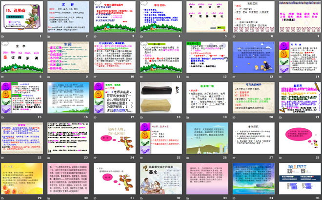The image size is (322, 200).
Task: Open slide 7 thumbnail with vocabulary list
Action: [300, 17]
